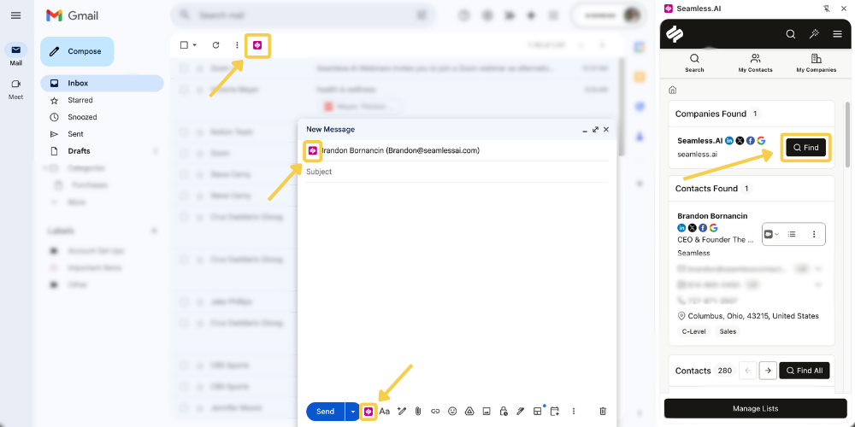Viewport: 855px width, 427px height.
Task: Click the Find button for the Seamless.AI company
Action: click(x=806, y=148)
